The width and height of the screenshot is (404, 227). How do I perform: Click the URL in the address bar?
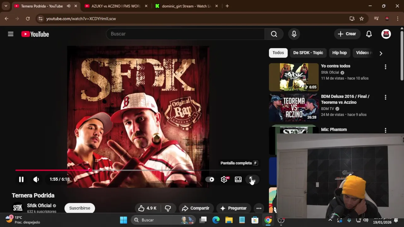coord(81,19)
